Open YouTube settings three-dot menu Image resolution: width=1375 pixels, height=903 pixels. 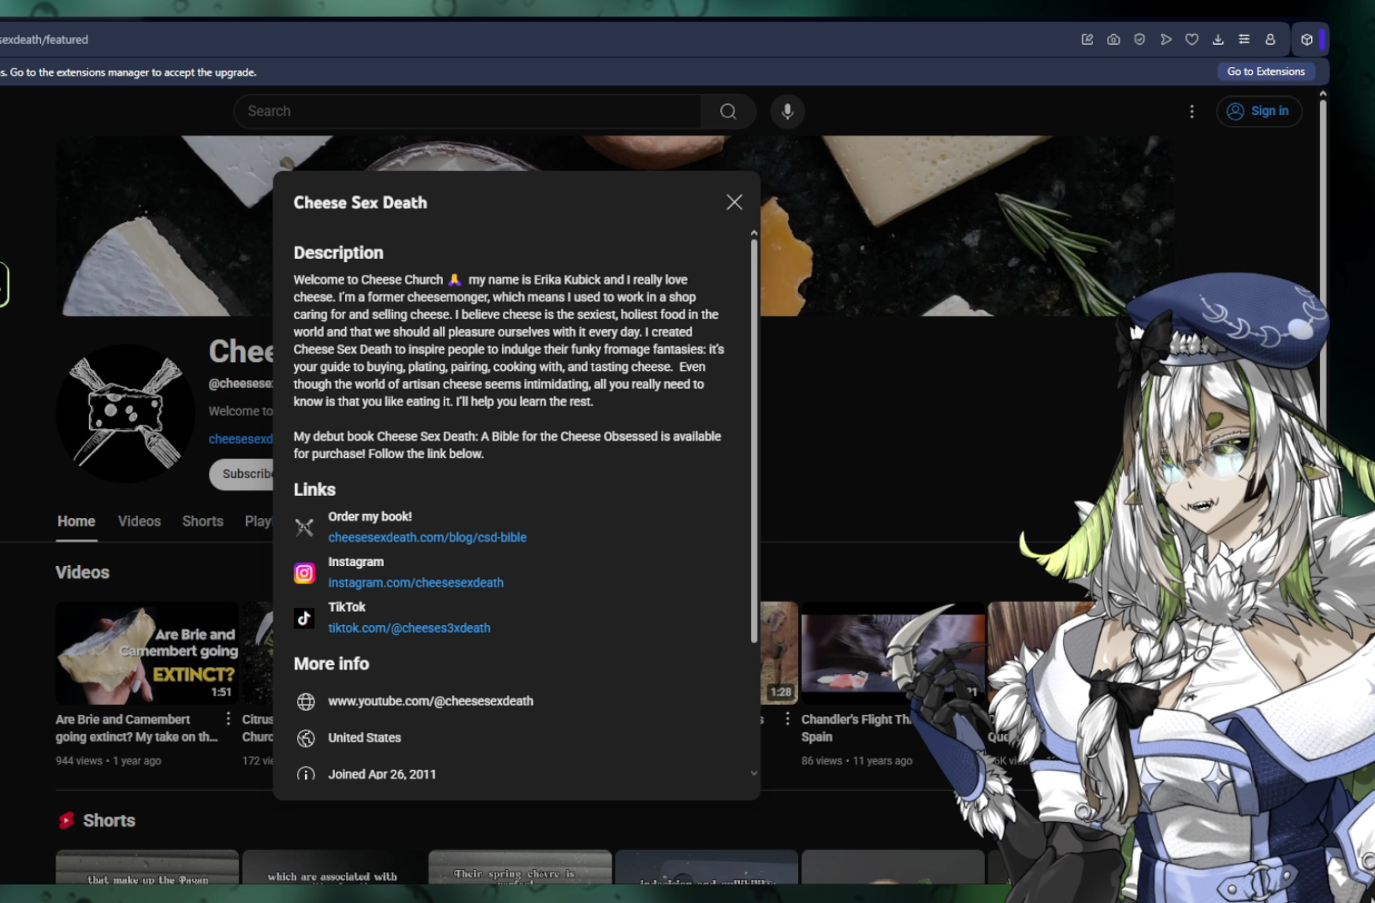[1191, 112]
